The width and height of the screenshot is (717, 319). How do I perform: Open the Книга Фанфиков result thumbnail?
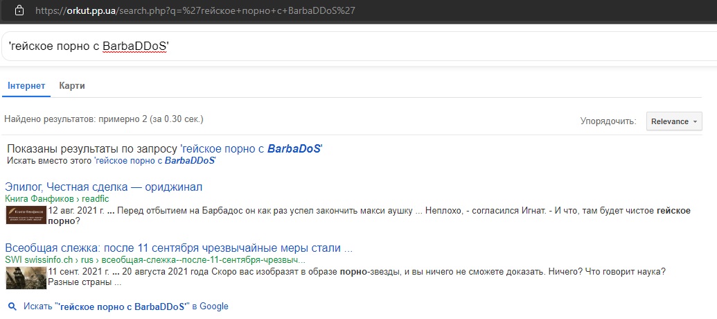point(26,215)
